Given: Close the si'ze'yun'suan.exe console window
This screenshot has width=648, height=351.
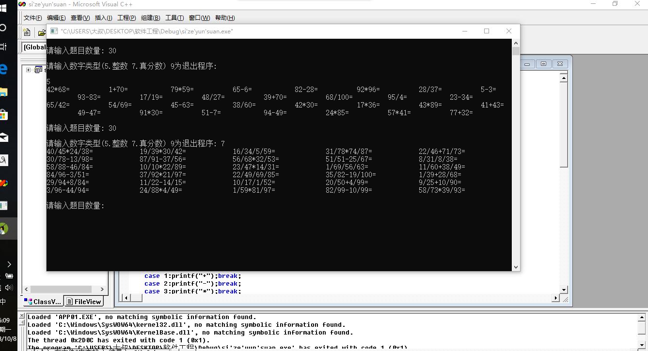Looking at the screenshot, I should coord(508,31).
